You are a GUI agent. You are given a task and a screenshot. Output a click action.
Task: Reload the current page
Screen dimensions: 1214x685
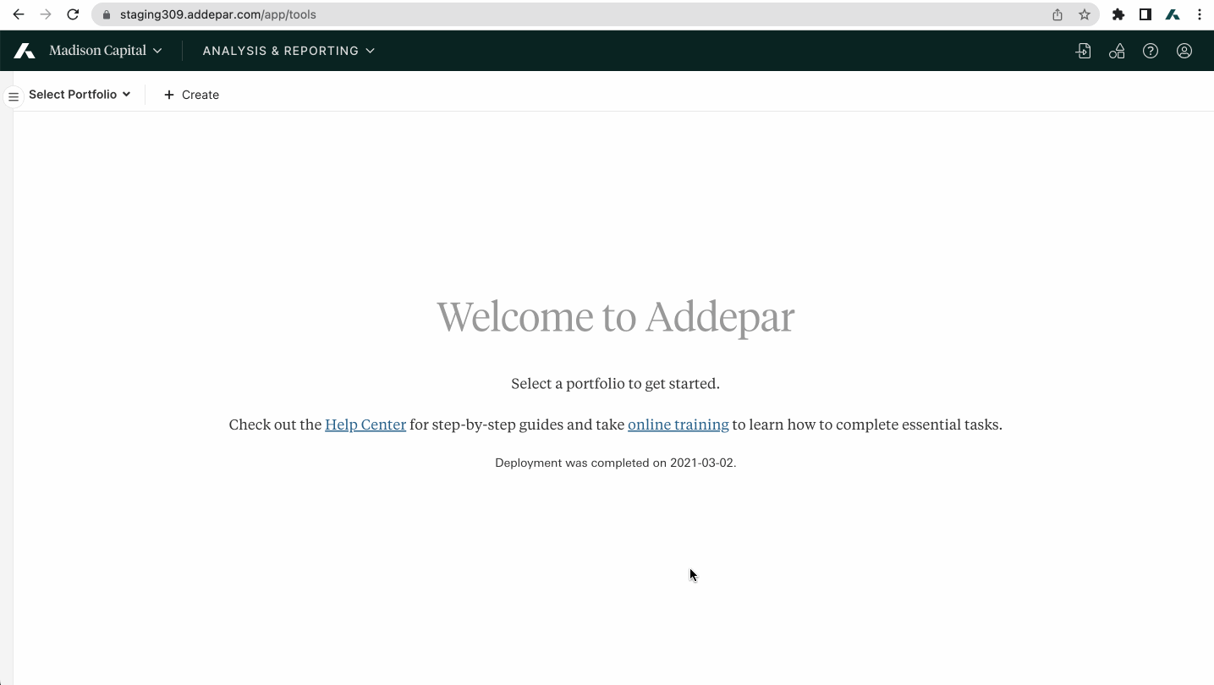pos(73,14)
